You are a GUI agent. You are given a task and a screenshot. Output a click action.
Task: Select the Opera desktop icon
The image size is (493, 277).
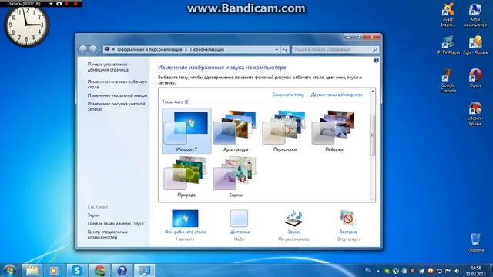point(475,78)
